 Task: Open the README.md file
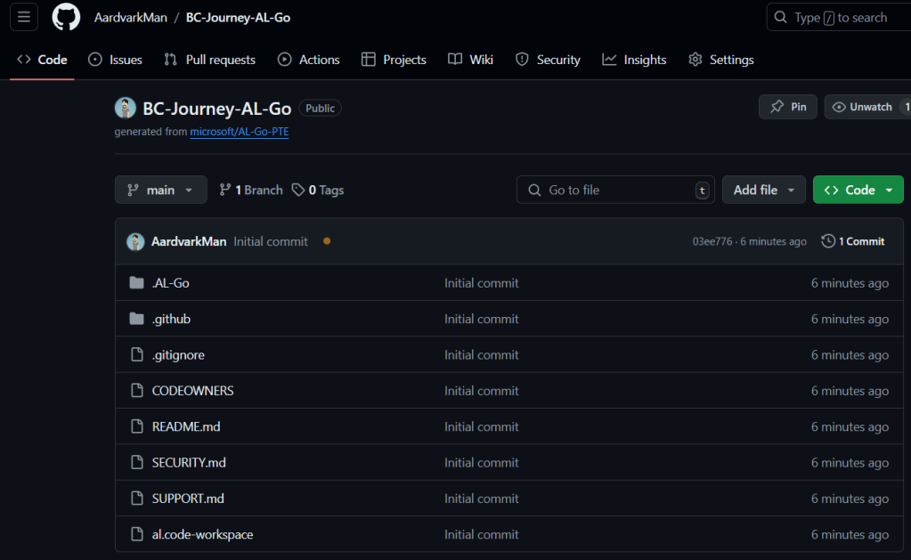[185, 426]
